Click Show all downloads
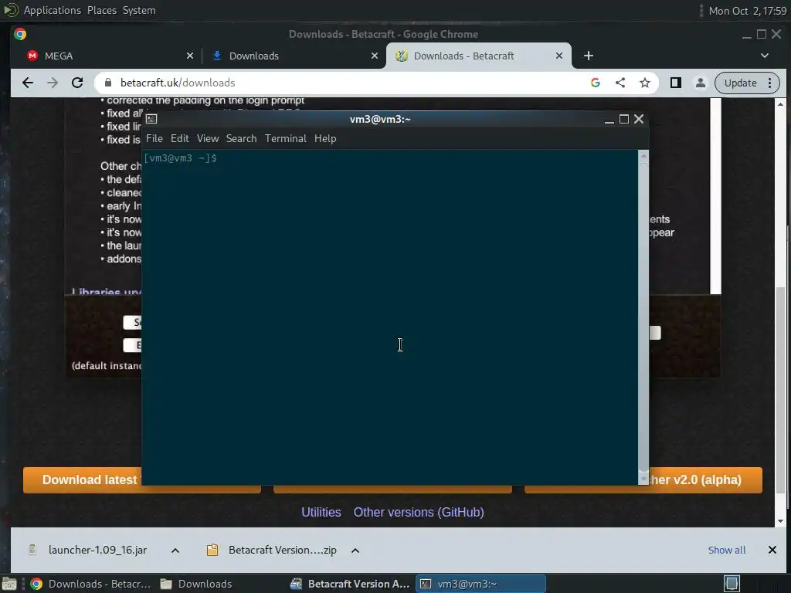Viewport: 791px width, 593px height. pyautogui.click(x=726, y=550)
